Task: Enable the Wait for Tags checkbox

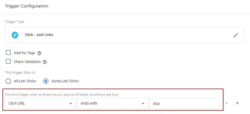Action: [x=8, y=53]
